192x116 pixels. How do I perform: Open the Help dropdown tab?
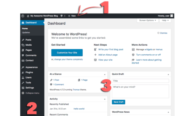tap(165, 20)
